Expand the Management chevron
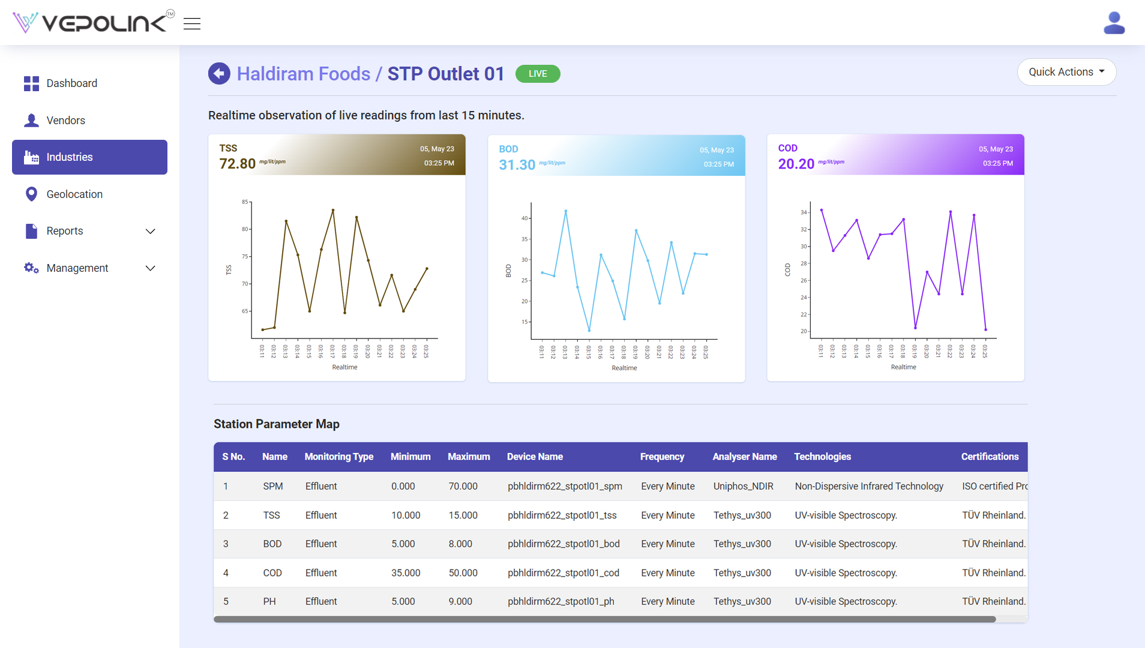The image size is (1145, 648). point(151,268)
